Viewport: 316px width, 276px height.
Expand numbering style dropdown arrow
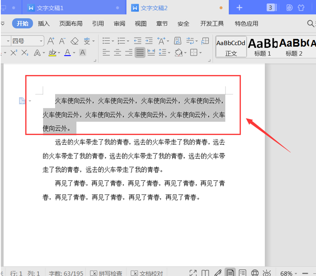(128, 41)
